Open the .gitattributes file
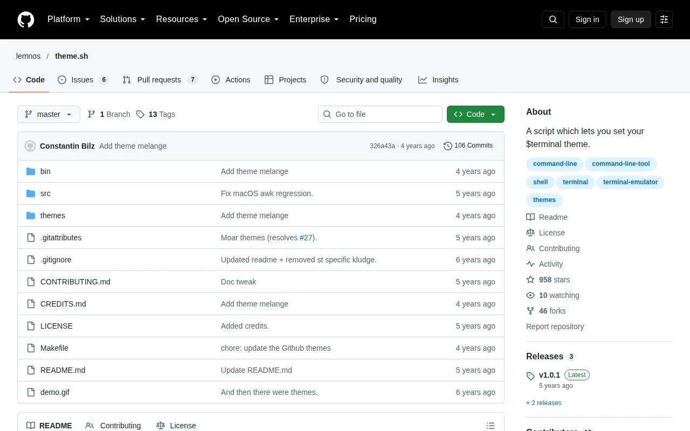 61,238
